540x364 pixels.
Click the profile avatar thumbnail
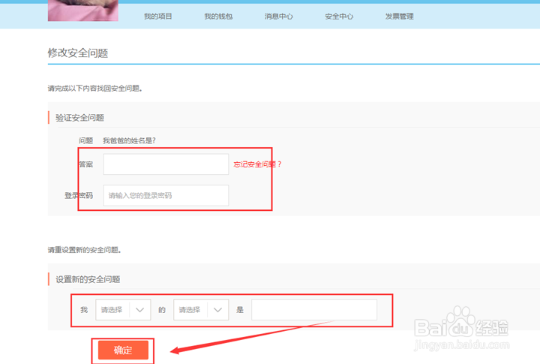point(83,11)
